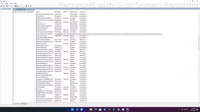The image size is (200, 112).
Task: Open the View menu
Action: [x=11, y=3]
